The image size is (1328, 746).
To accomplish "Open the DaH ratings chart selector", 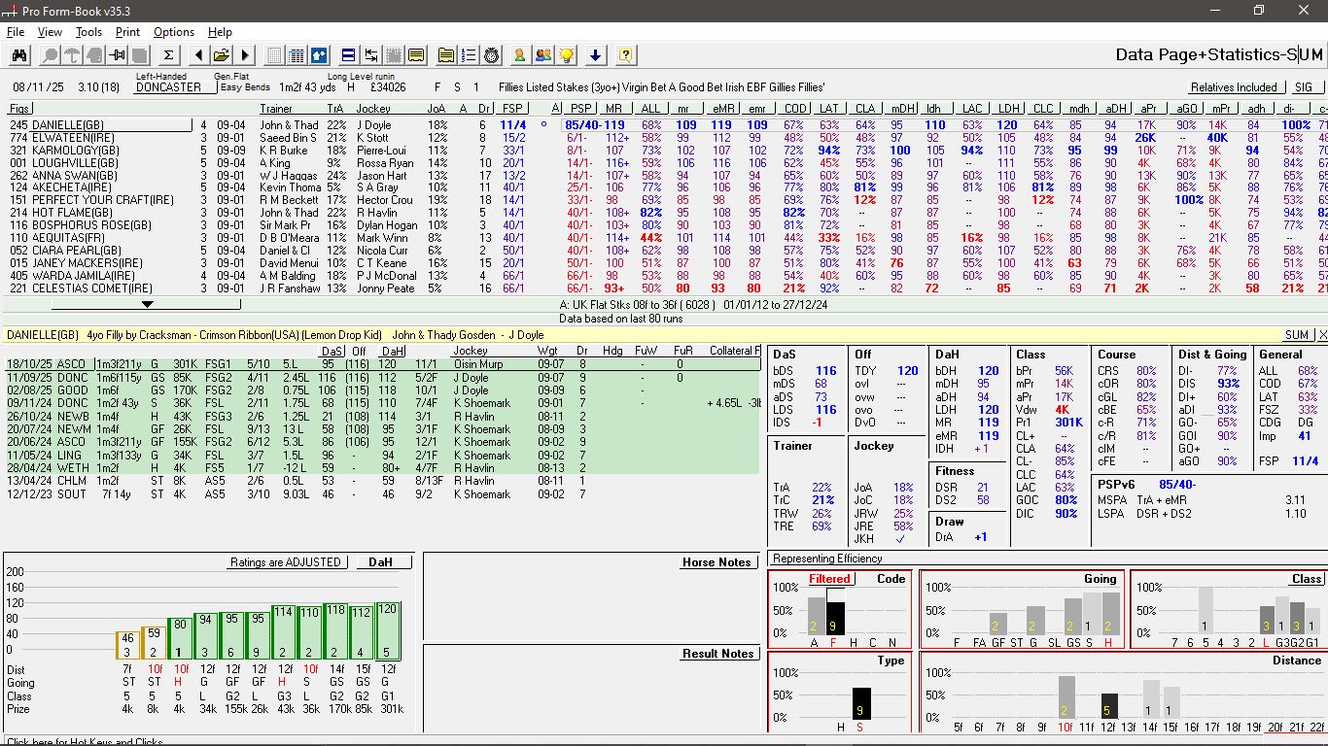I will [x=385, y=562].
